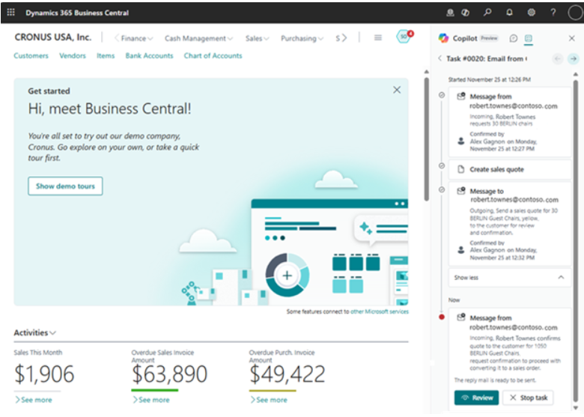
Task: See more under Sales This Month
Action: tap(34, 400)
